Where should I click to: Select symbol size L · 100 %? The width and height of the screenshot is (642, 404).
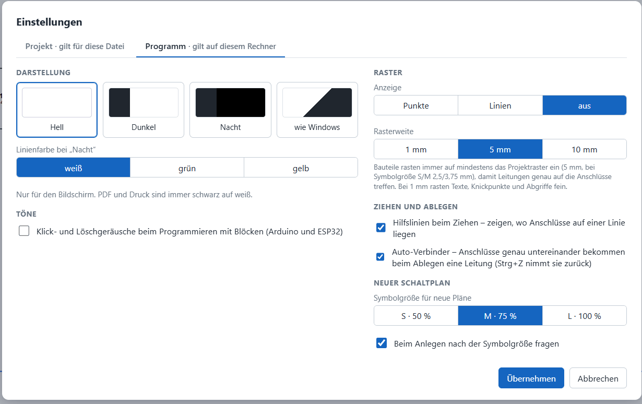tap(585, 316)
